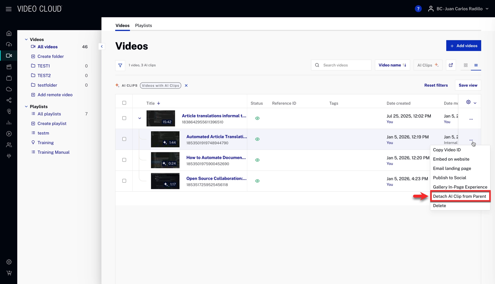Viewport: 495px width, 284px height.
Task: Open the help question mark icon
Action: pyautogui.click(x=418, y=9)
